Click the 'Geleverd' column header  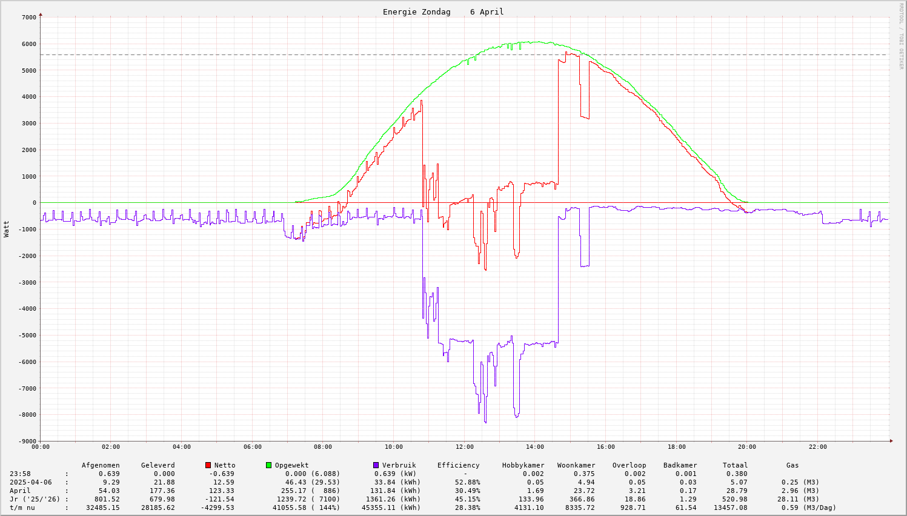(158, 465)
